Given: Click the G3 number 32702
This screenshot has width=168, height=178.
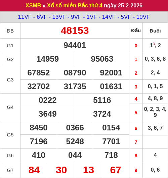Looking at the screenshot, I should pyautogui.click(x=39, y=86).
